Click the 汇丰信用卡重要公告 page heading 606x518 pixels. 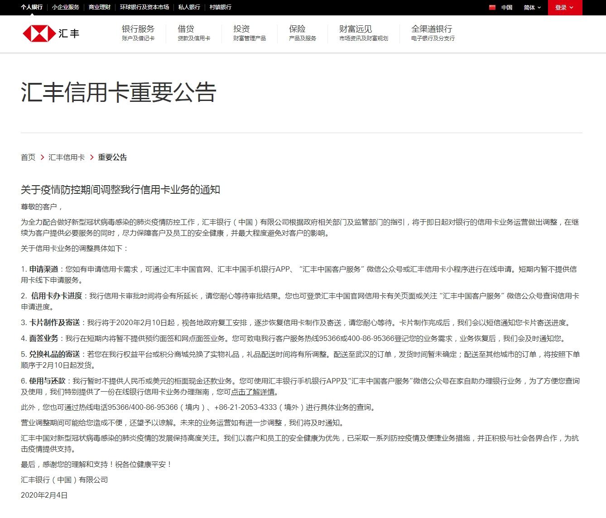(119, 92)
